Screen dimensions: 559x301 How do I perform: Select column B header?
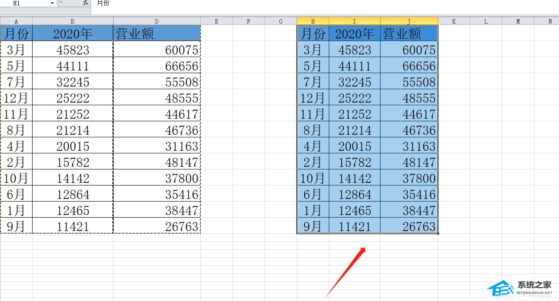73,21
